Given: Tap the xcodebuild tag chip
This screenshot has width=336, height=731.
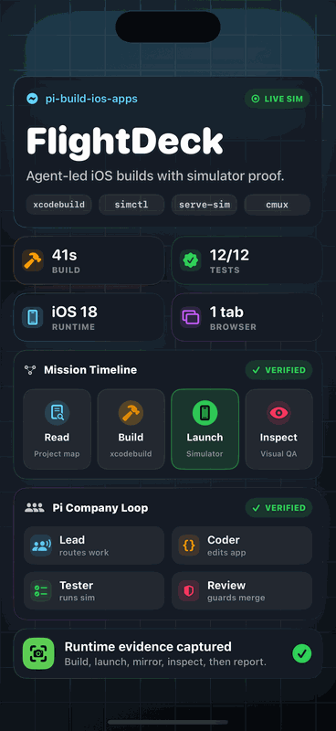Looking at the screenshot, I should (x=58, y=205).
